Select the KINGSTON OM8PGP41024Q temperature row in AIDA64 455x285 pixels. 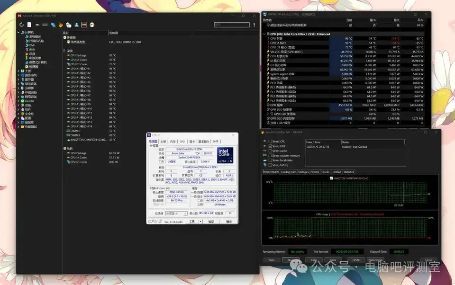[x=91, y=140]
